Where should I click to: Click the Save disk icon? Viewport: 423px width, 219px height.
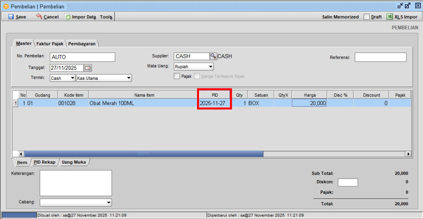click(11, 17)
